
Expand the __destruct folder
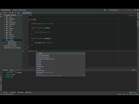point(5,25)
